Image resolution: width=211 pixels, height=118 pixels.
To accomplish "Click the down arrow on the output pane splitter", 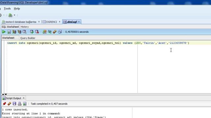I will coord(6,94).
